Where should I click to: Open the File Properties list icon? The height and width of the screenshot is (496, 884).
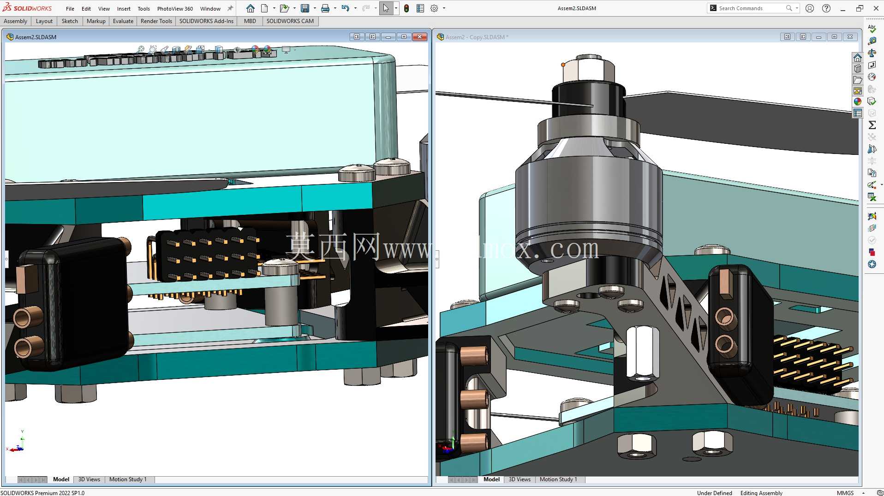pos(420,8)
